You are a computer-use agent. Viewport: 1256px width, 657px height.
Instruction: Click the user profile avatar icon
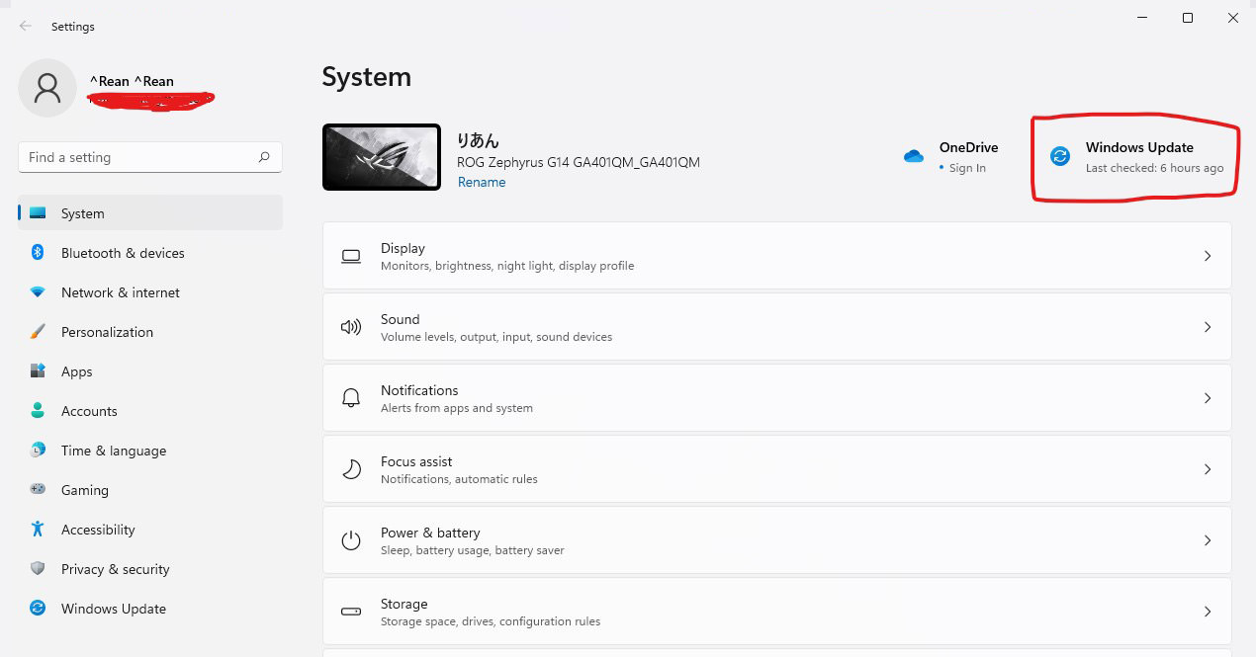(47, 88)
